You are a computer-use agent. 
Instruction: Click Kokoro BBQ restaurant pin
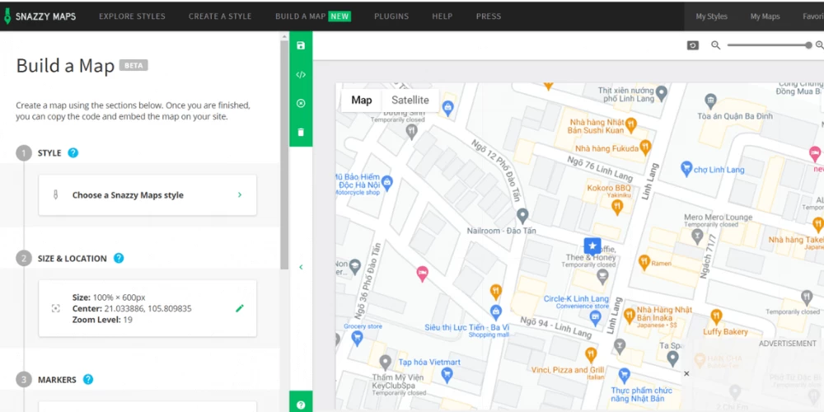(617, 207)
